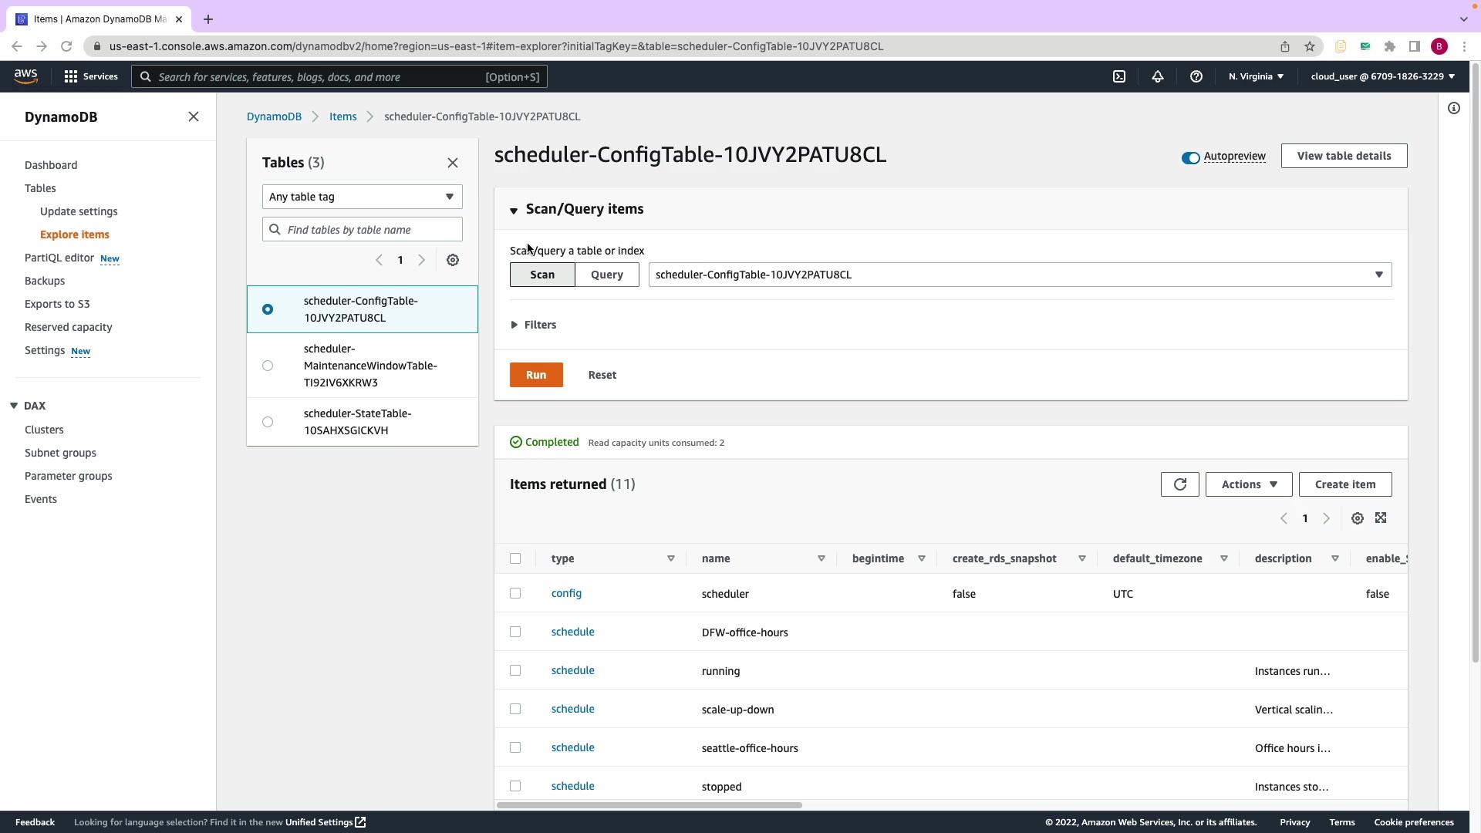
Task: Open the notifications bell icon
Action: coord(1158,76)
